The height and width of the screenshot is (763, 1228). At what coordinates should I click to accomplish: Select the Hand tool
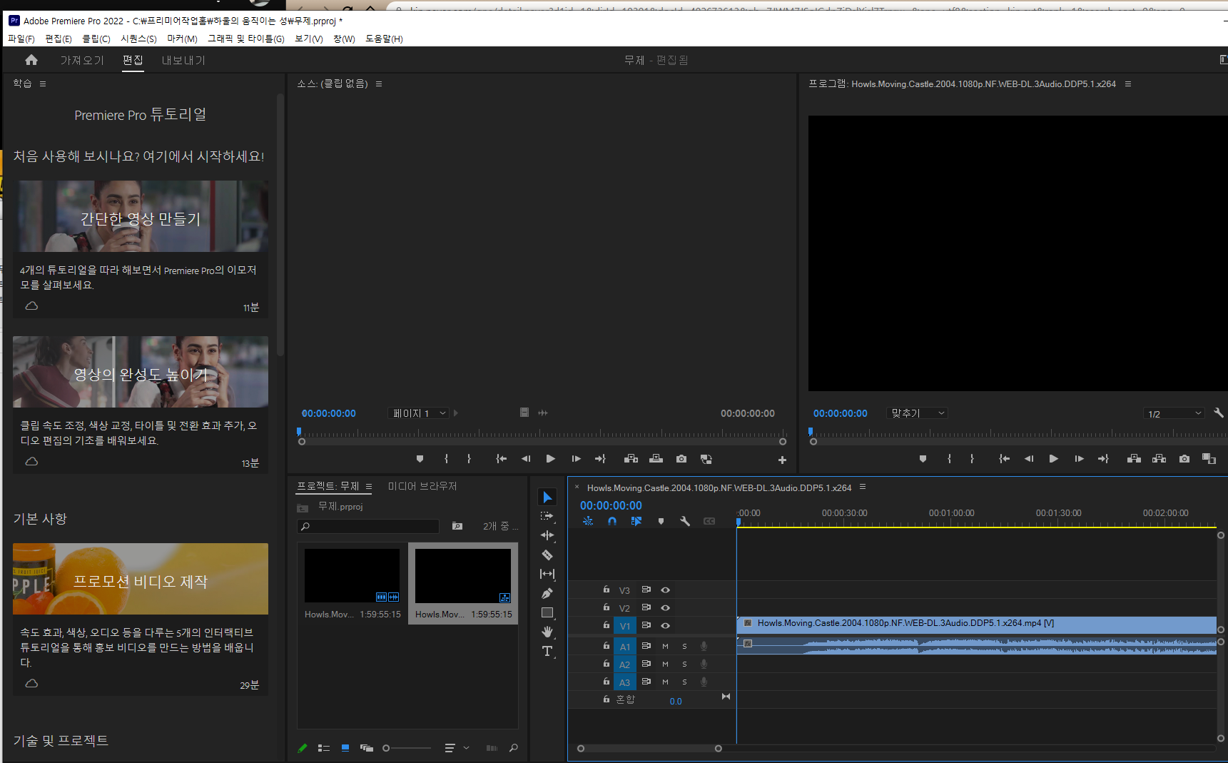[547, 632]
